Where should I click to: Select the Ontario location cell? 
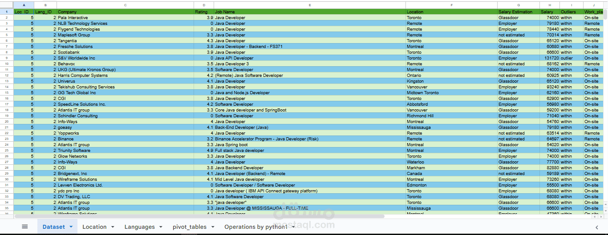[452, 75]
